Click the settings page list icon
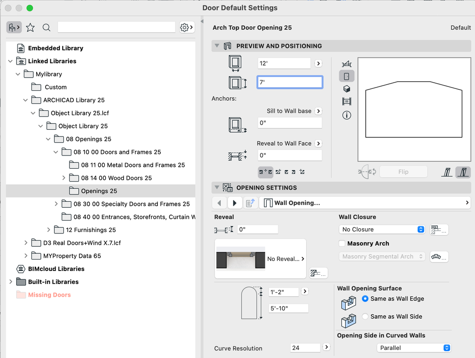475x358 pixels. [250, 203]
